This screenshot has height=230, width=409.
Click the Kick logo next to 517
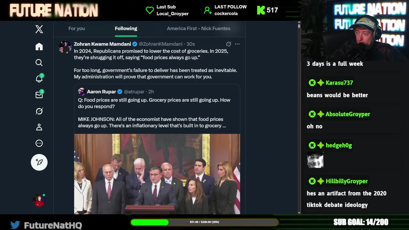pyautogui.click(x=261, y=10)
